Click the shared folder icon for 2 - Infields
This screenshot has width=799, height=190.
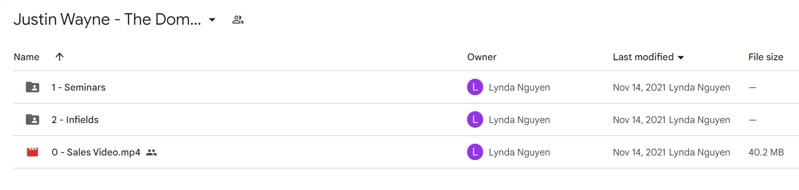coord(33,119)
